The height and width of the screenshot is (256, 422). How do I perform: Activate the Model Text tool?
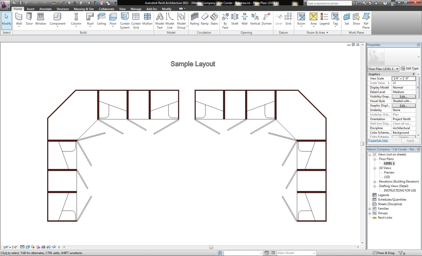(160, 21)
